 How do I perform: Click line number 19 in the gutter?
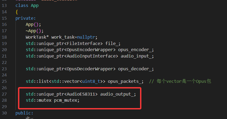4,43
